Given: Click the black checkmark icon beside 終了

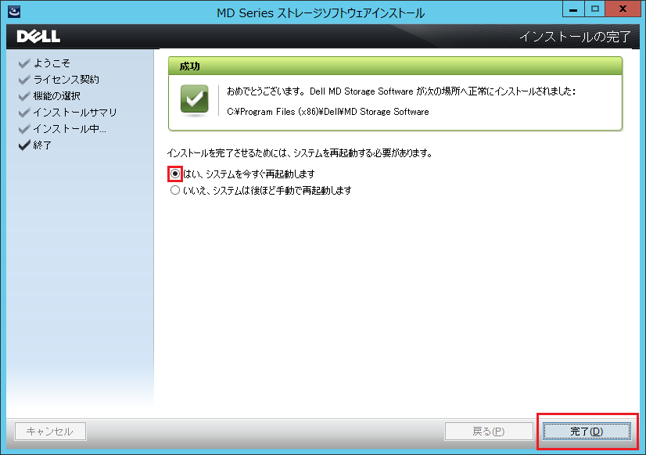Looking at the screenshot, I should pyautogui.click(x=25, y=144).
